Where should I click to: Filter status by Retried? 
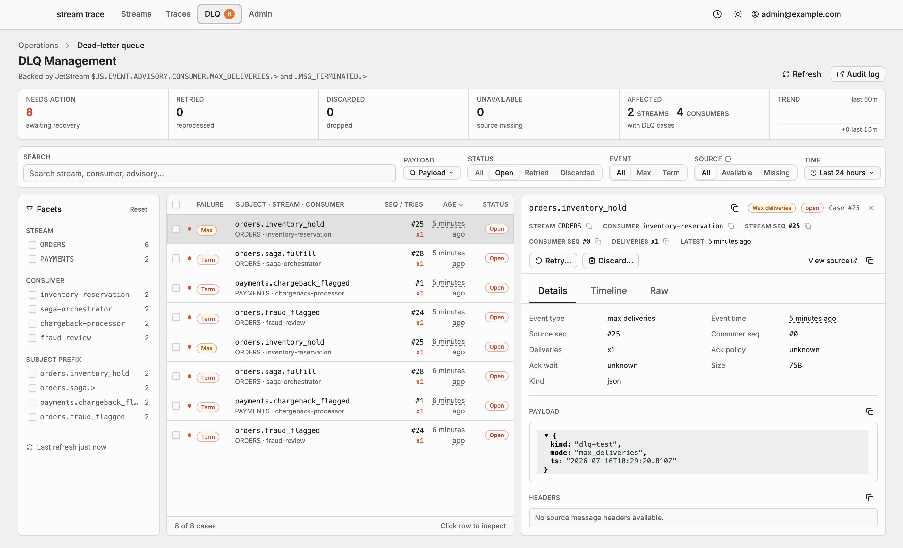[x=536, y=173]
